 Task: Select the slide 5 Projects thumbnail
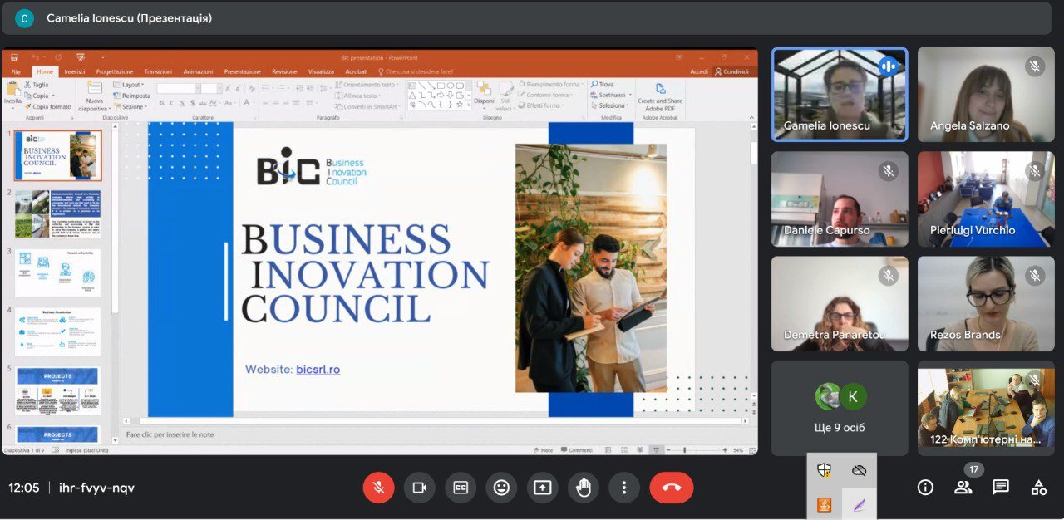58,391
